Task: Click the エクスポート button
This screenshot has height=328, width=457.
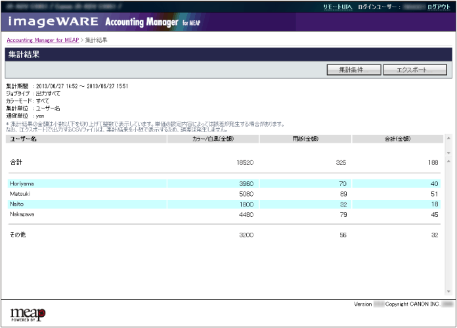Action: tap(414, 70)
